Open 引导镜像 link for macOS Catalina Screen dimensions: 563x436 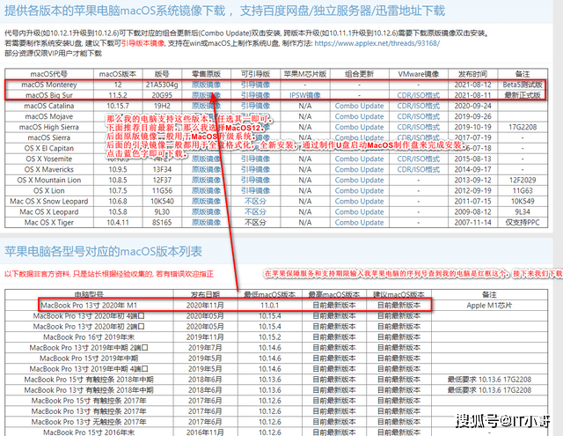255,106
